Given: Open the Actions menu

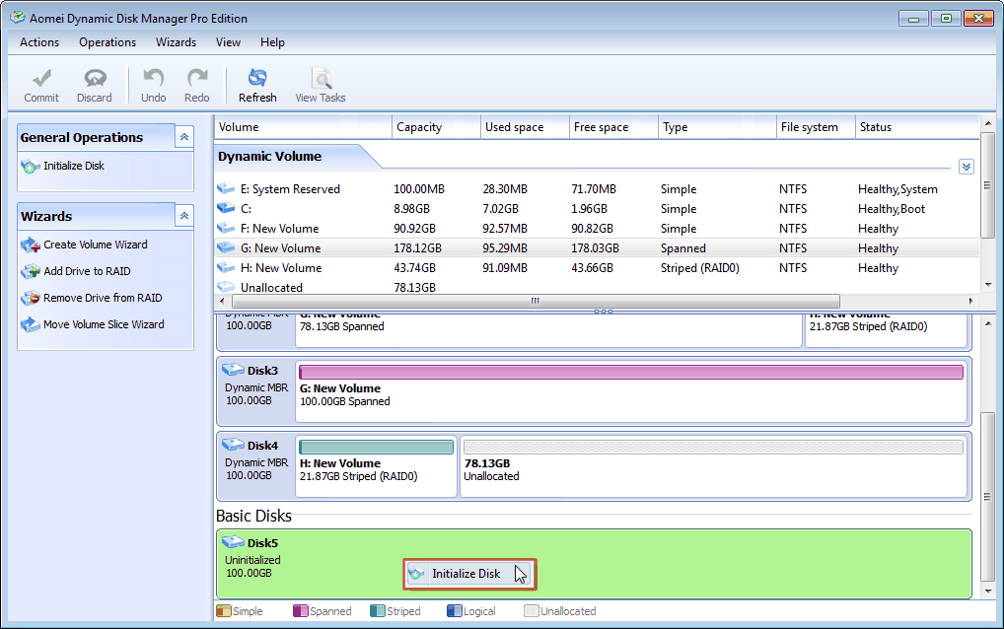Looking at the screenshot, I should 39,42.
